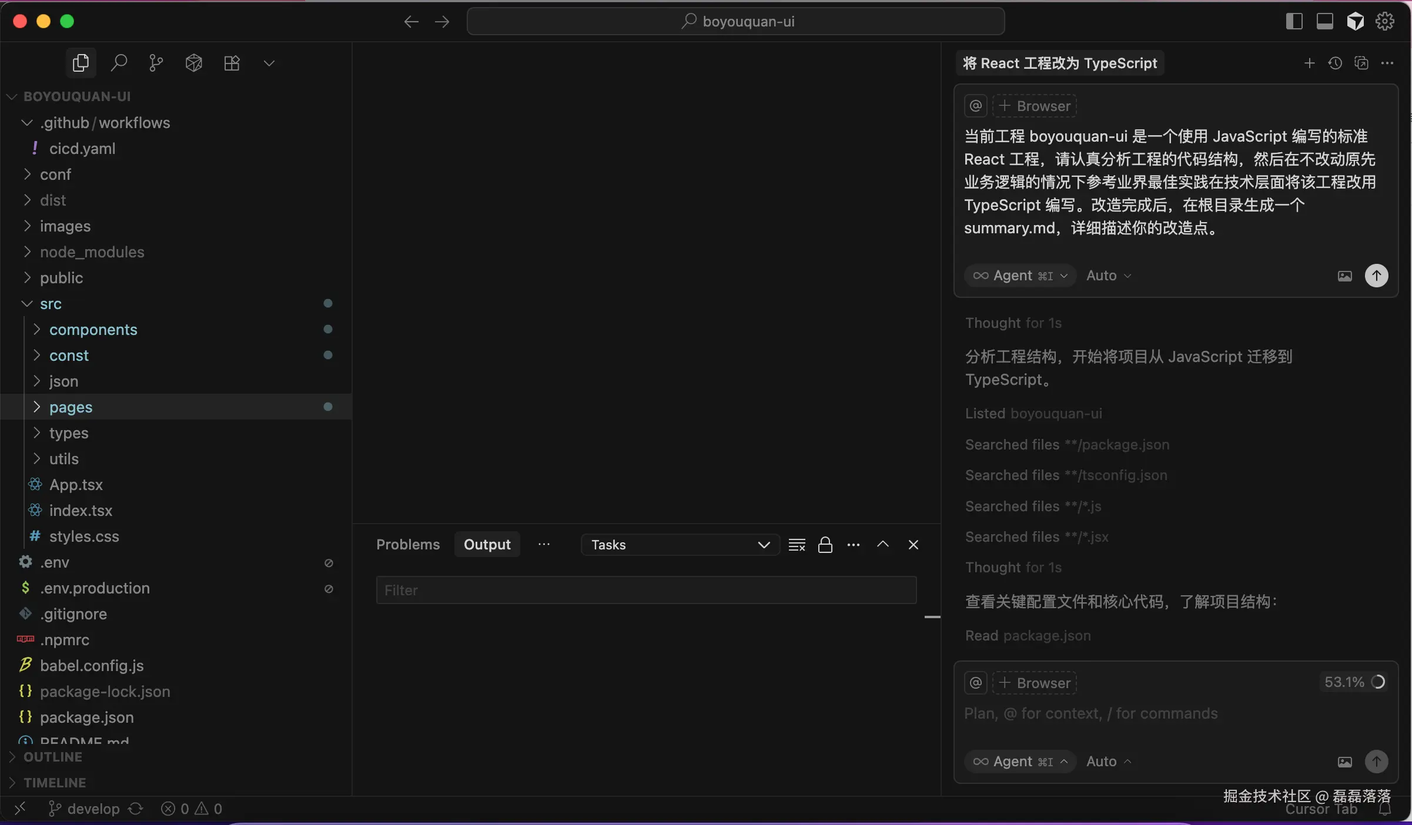The width and height of the screenshot is (1412, 825).
Task: Clear the Output panel content
Action: [x=797, y=545]
